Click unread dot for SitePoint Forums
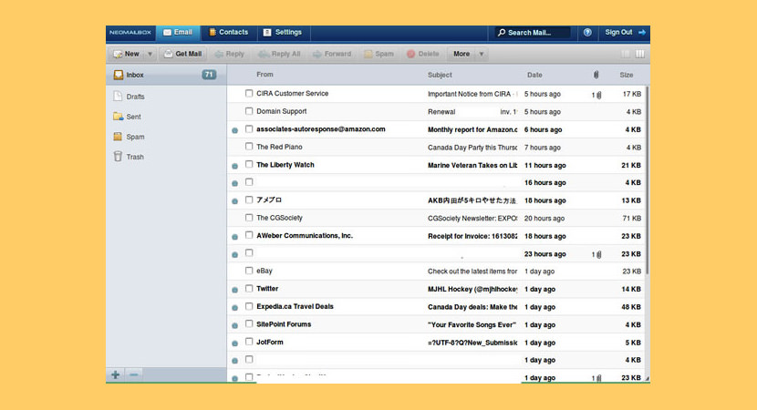Image resolution: width=757 pixels, height=410 pixels. point(235,325)
